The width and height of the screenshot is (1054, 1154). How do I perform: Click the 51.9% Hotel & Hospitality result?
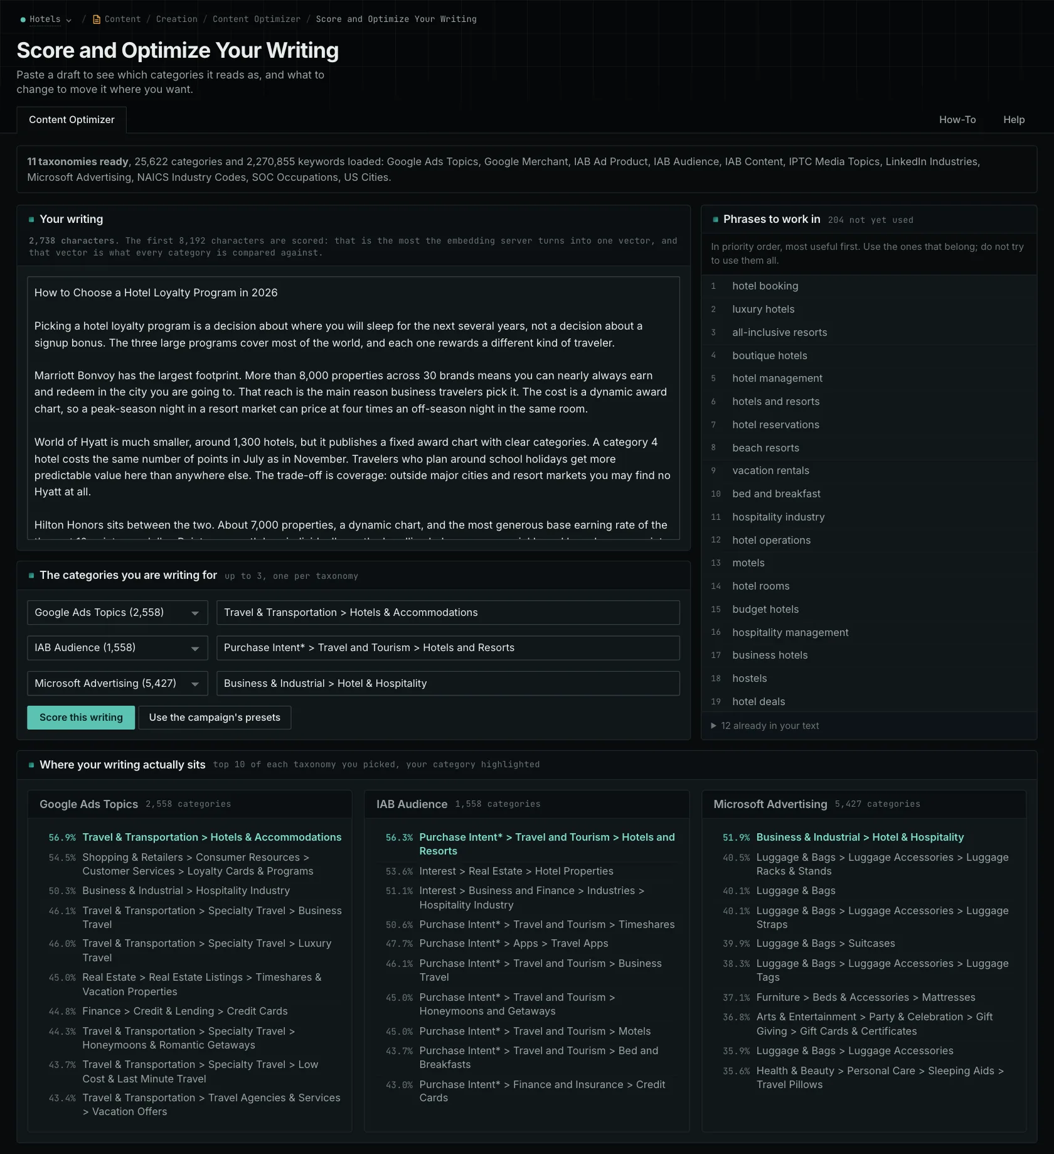pos(869,838)
